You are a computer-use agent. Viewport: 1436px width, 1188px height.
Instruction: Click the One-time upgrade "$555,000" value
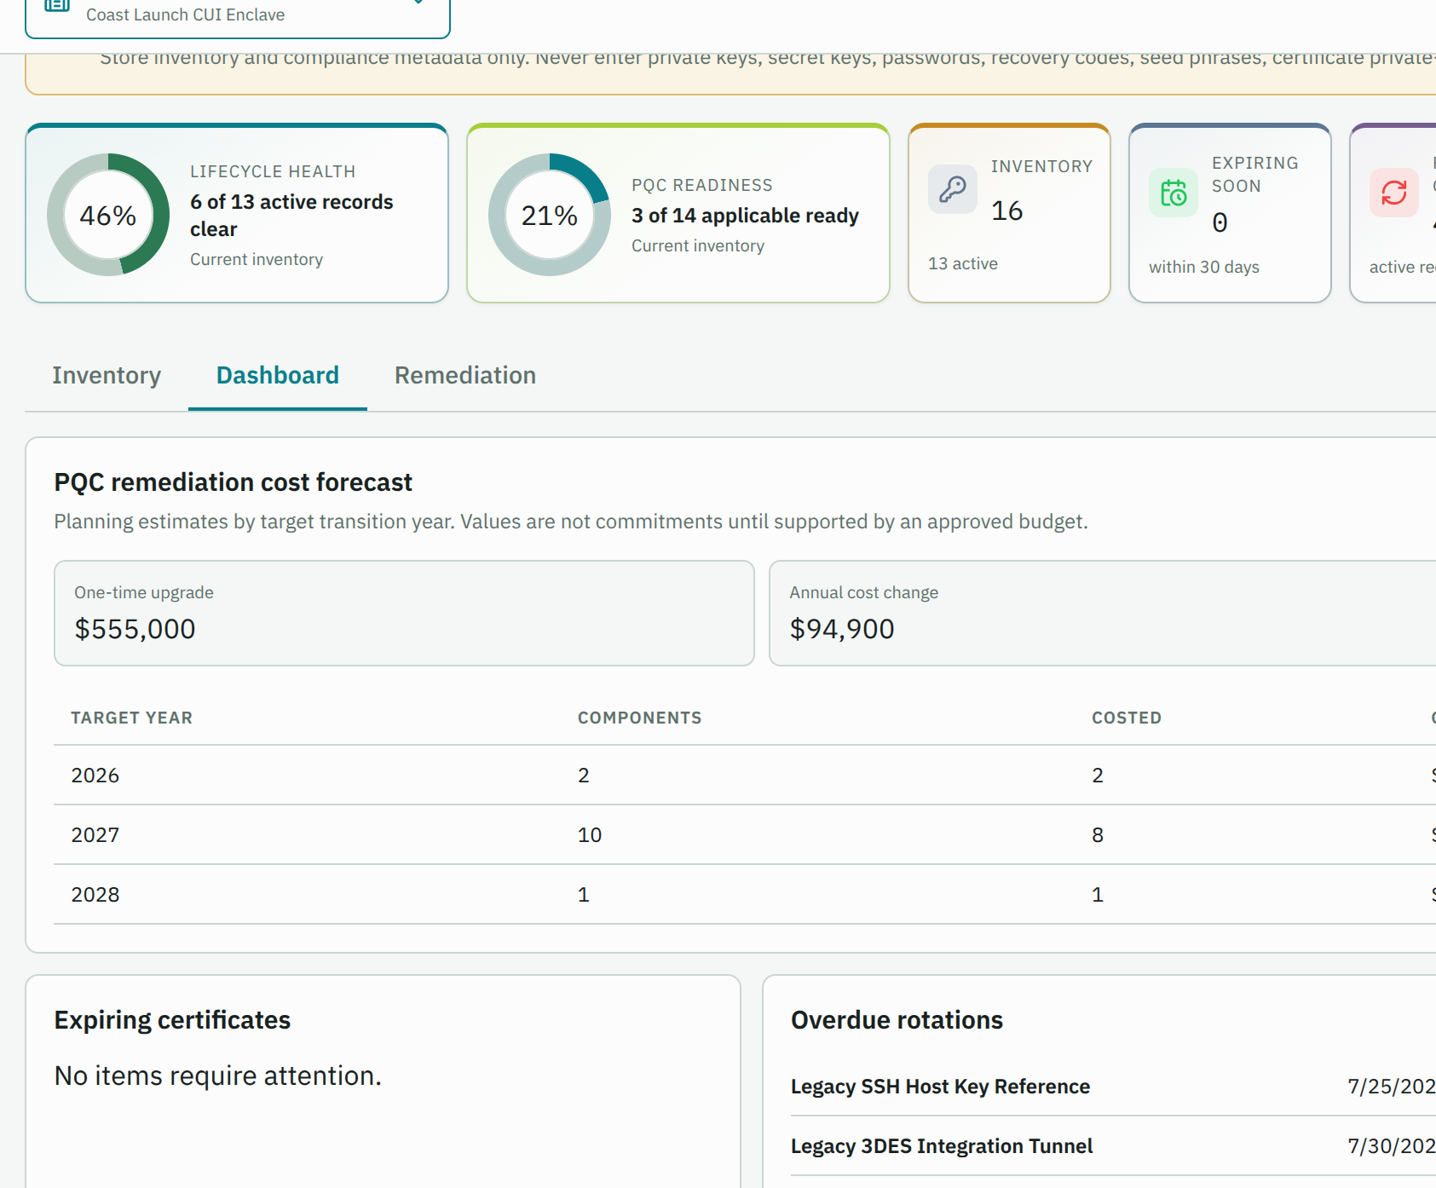136,629
